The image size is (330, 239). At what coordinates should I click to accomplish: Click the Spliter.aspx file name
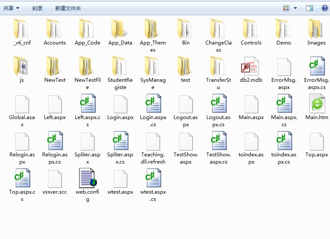coord(87,158)
